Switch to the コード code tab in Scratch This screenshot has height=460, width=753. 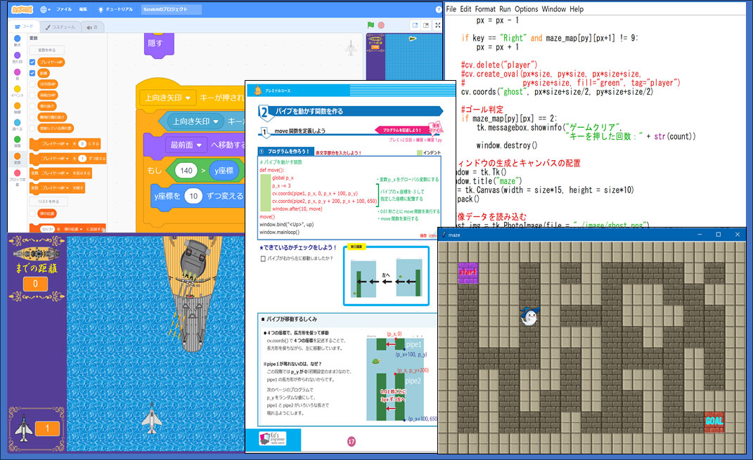(24, 27)
